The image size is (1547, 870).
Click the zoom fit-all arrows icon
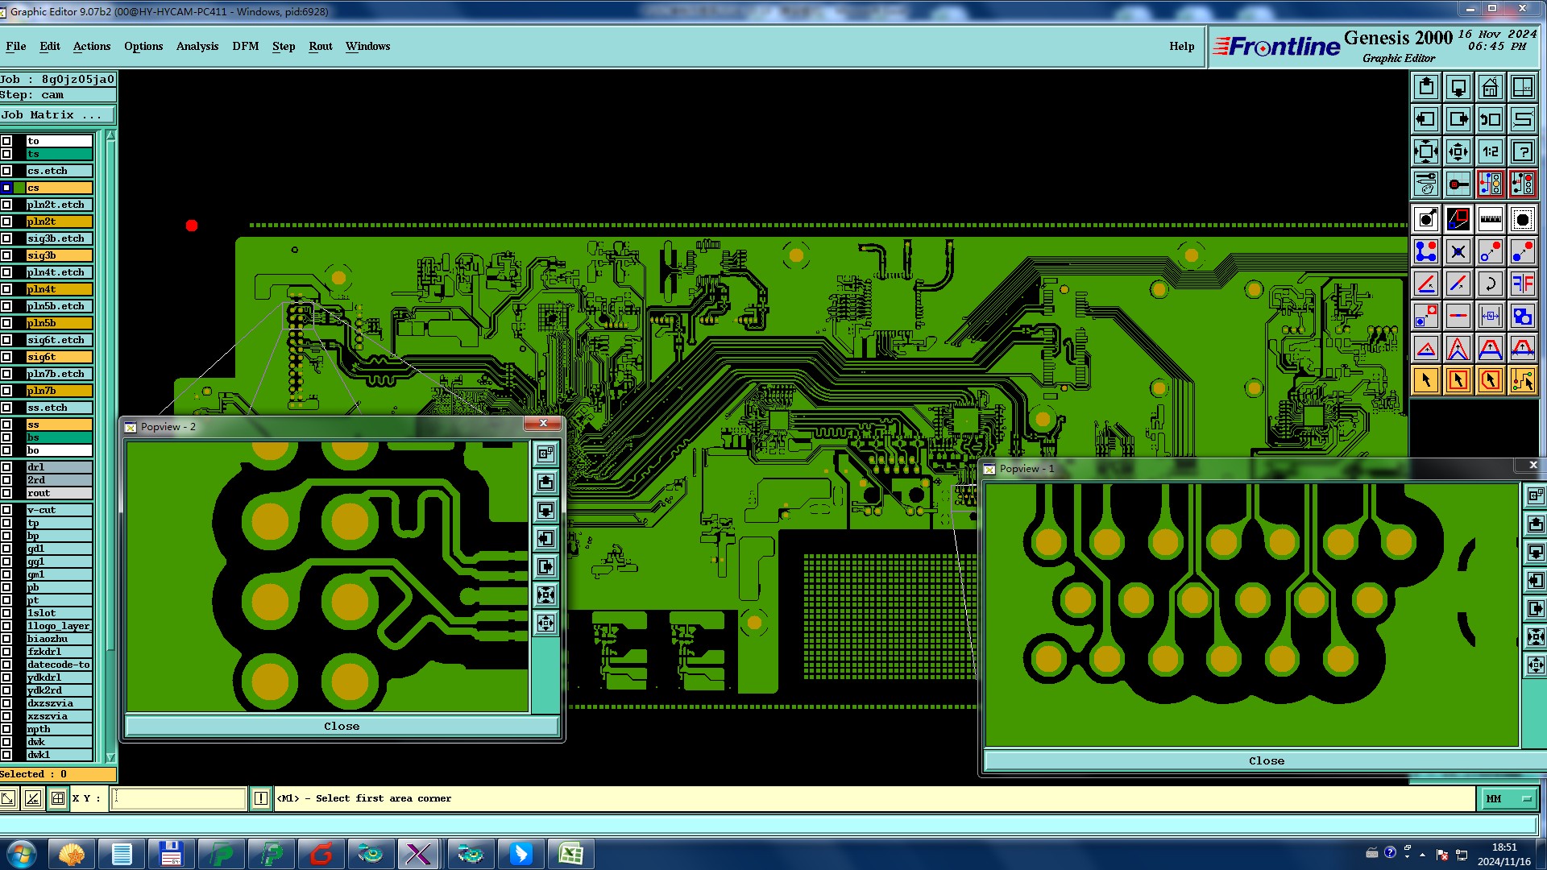(x=1425, y=151)
